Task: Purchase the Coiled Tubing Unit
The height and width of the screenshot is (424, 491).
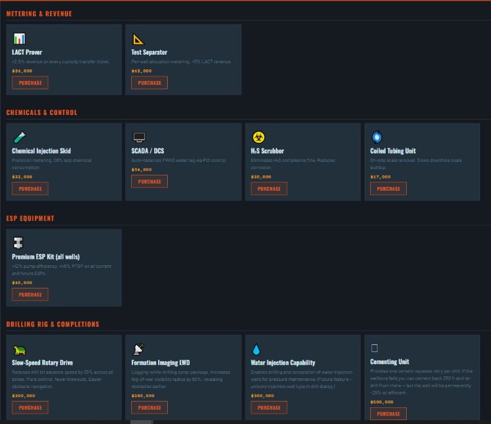Action: coord(388,189)
